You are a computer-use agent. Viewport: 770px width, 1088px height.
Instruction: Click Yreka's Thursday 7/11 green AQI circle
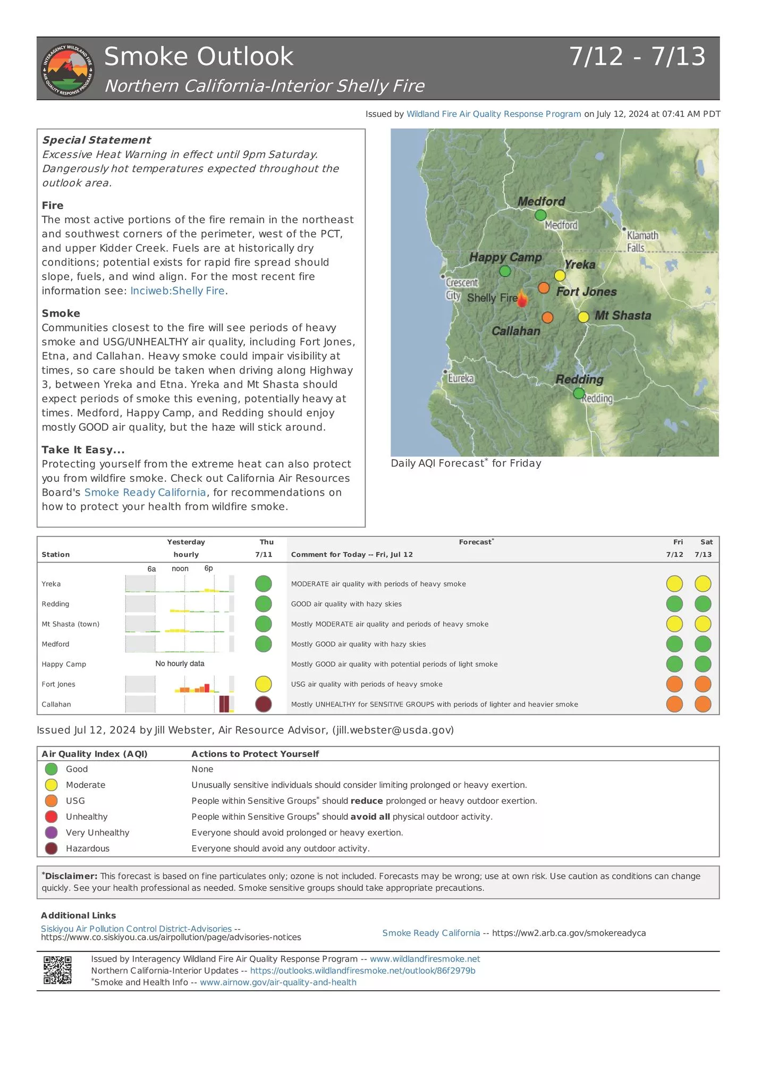264,584
